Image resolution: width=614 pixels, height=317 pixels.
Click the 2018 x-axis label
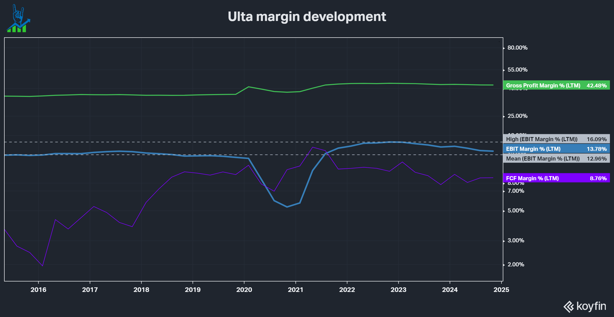pos(141,290)
